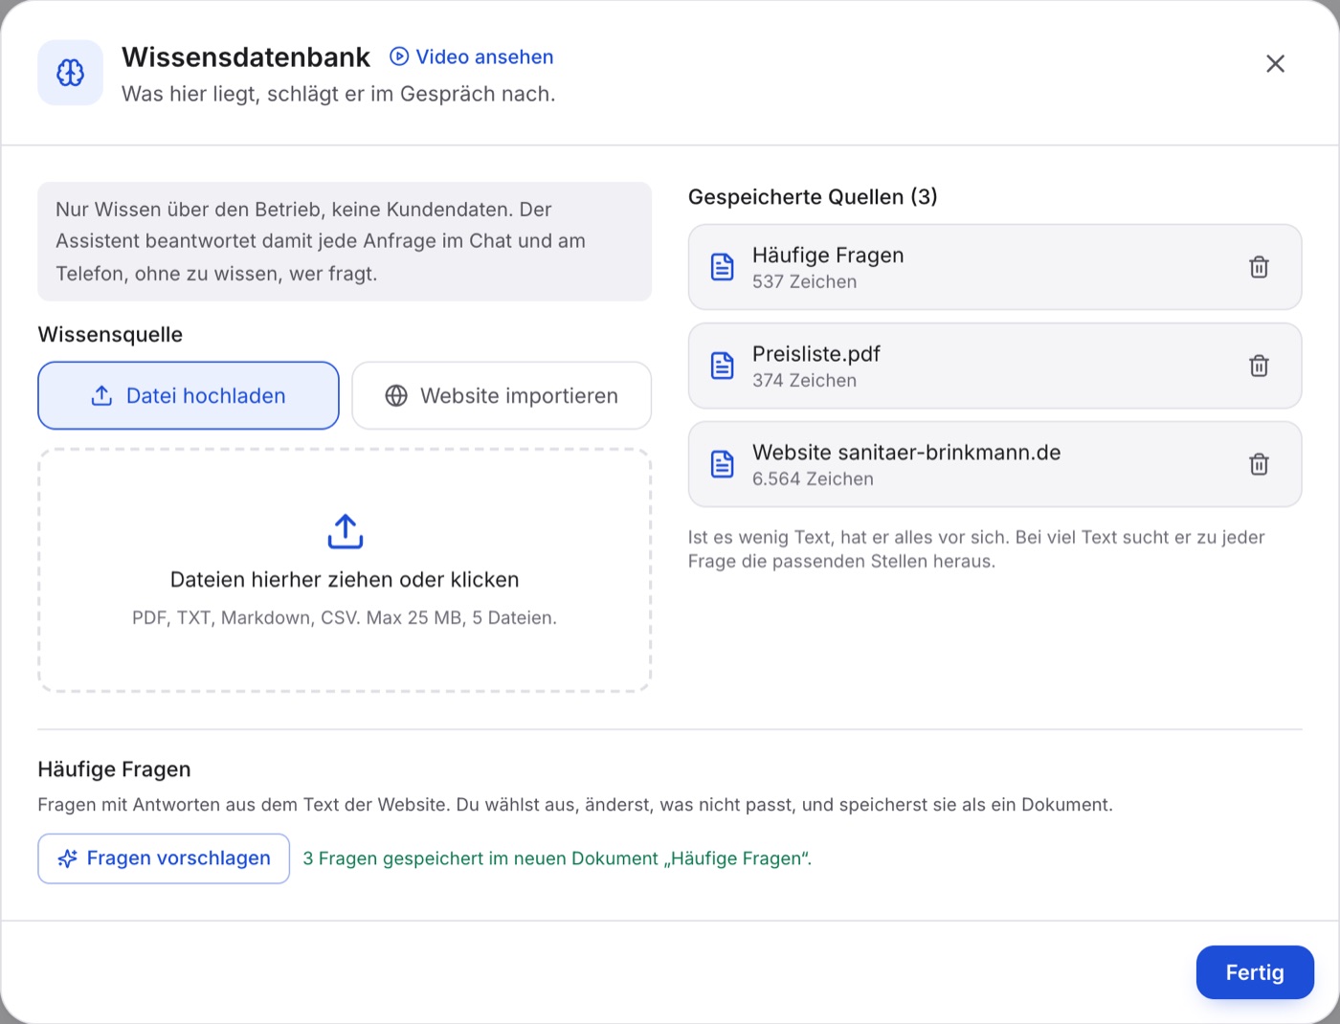This screenshot has height=1024, width=1340.
Task: Click document icon of Website sanitaer-brinkmann.de
Action: point(723,464)
